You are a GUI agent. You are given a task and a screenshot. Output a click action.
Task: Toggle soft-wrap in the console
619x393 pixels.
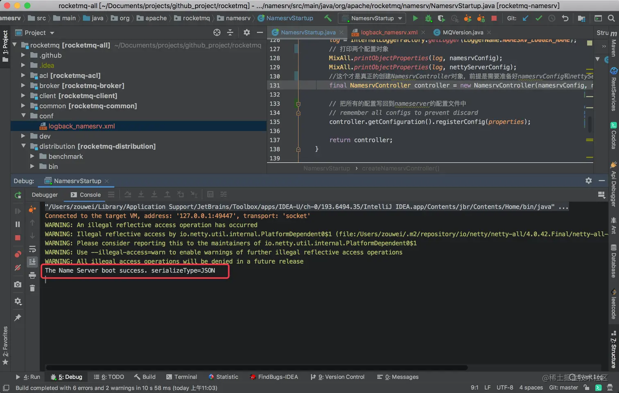click(x=32, y=249)
